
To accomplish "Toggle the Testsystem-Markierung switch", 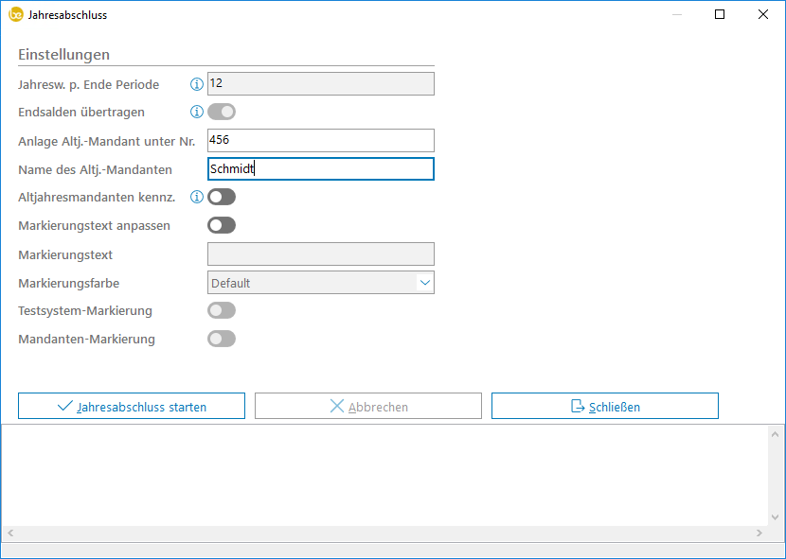I will click(222, 310).
